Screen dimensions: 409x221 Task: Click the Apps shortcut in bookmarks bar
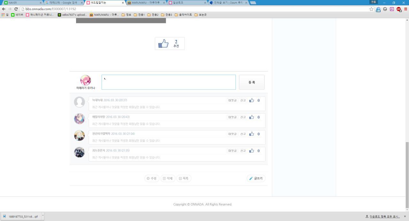[x=5, y=15]
